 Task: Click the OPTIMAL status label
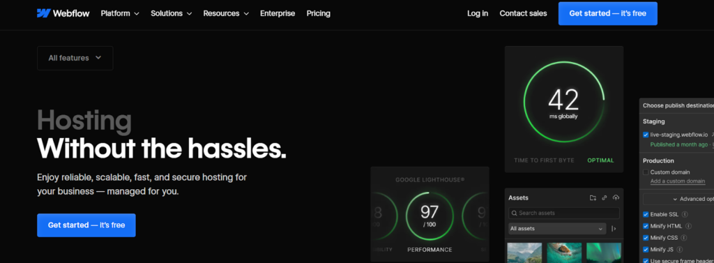(x=600, y=160)
